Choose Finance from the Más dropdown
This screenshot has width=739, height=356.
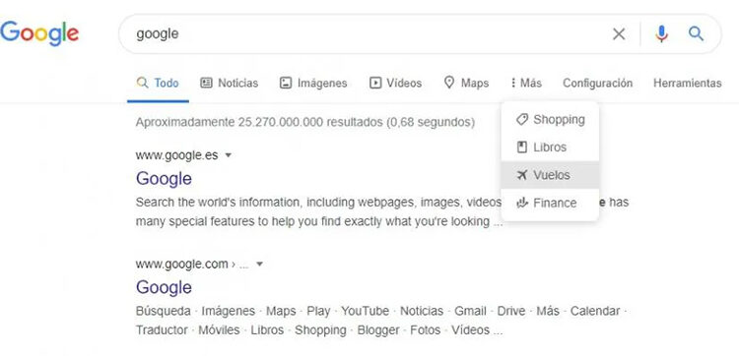click(x=550, y=203)
